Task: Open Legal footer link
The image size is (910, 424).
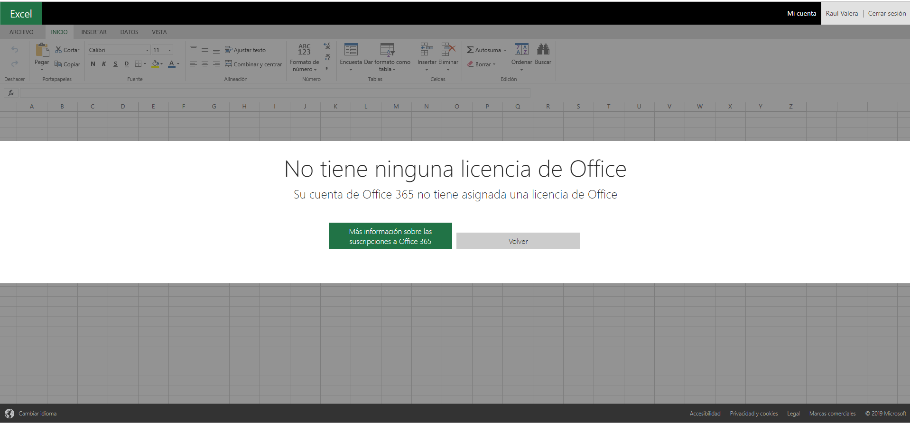Action: coord(793,414)
